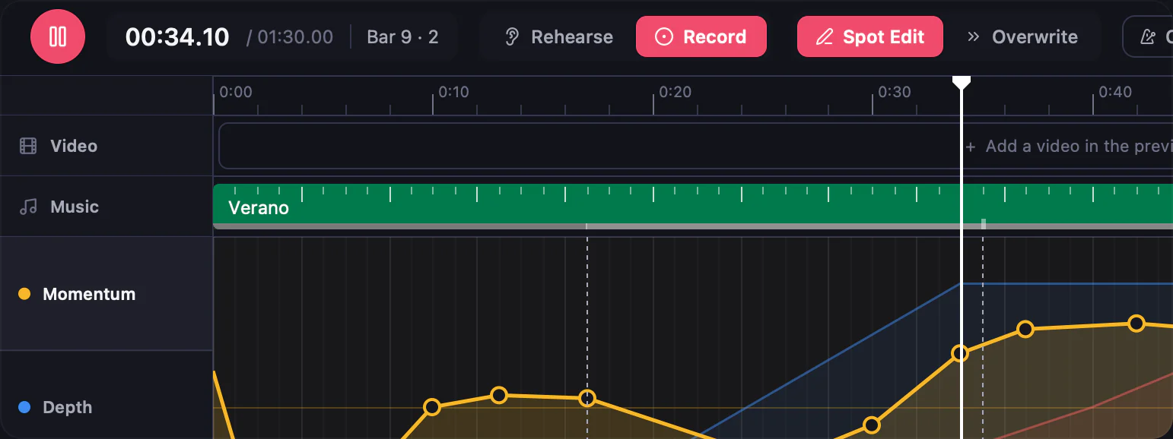Viewport: 1173px width, 439px height.
Task: Select the rightmost visible Momentum keyframe
Action: coord(1136,324)
